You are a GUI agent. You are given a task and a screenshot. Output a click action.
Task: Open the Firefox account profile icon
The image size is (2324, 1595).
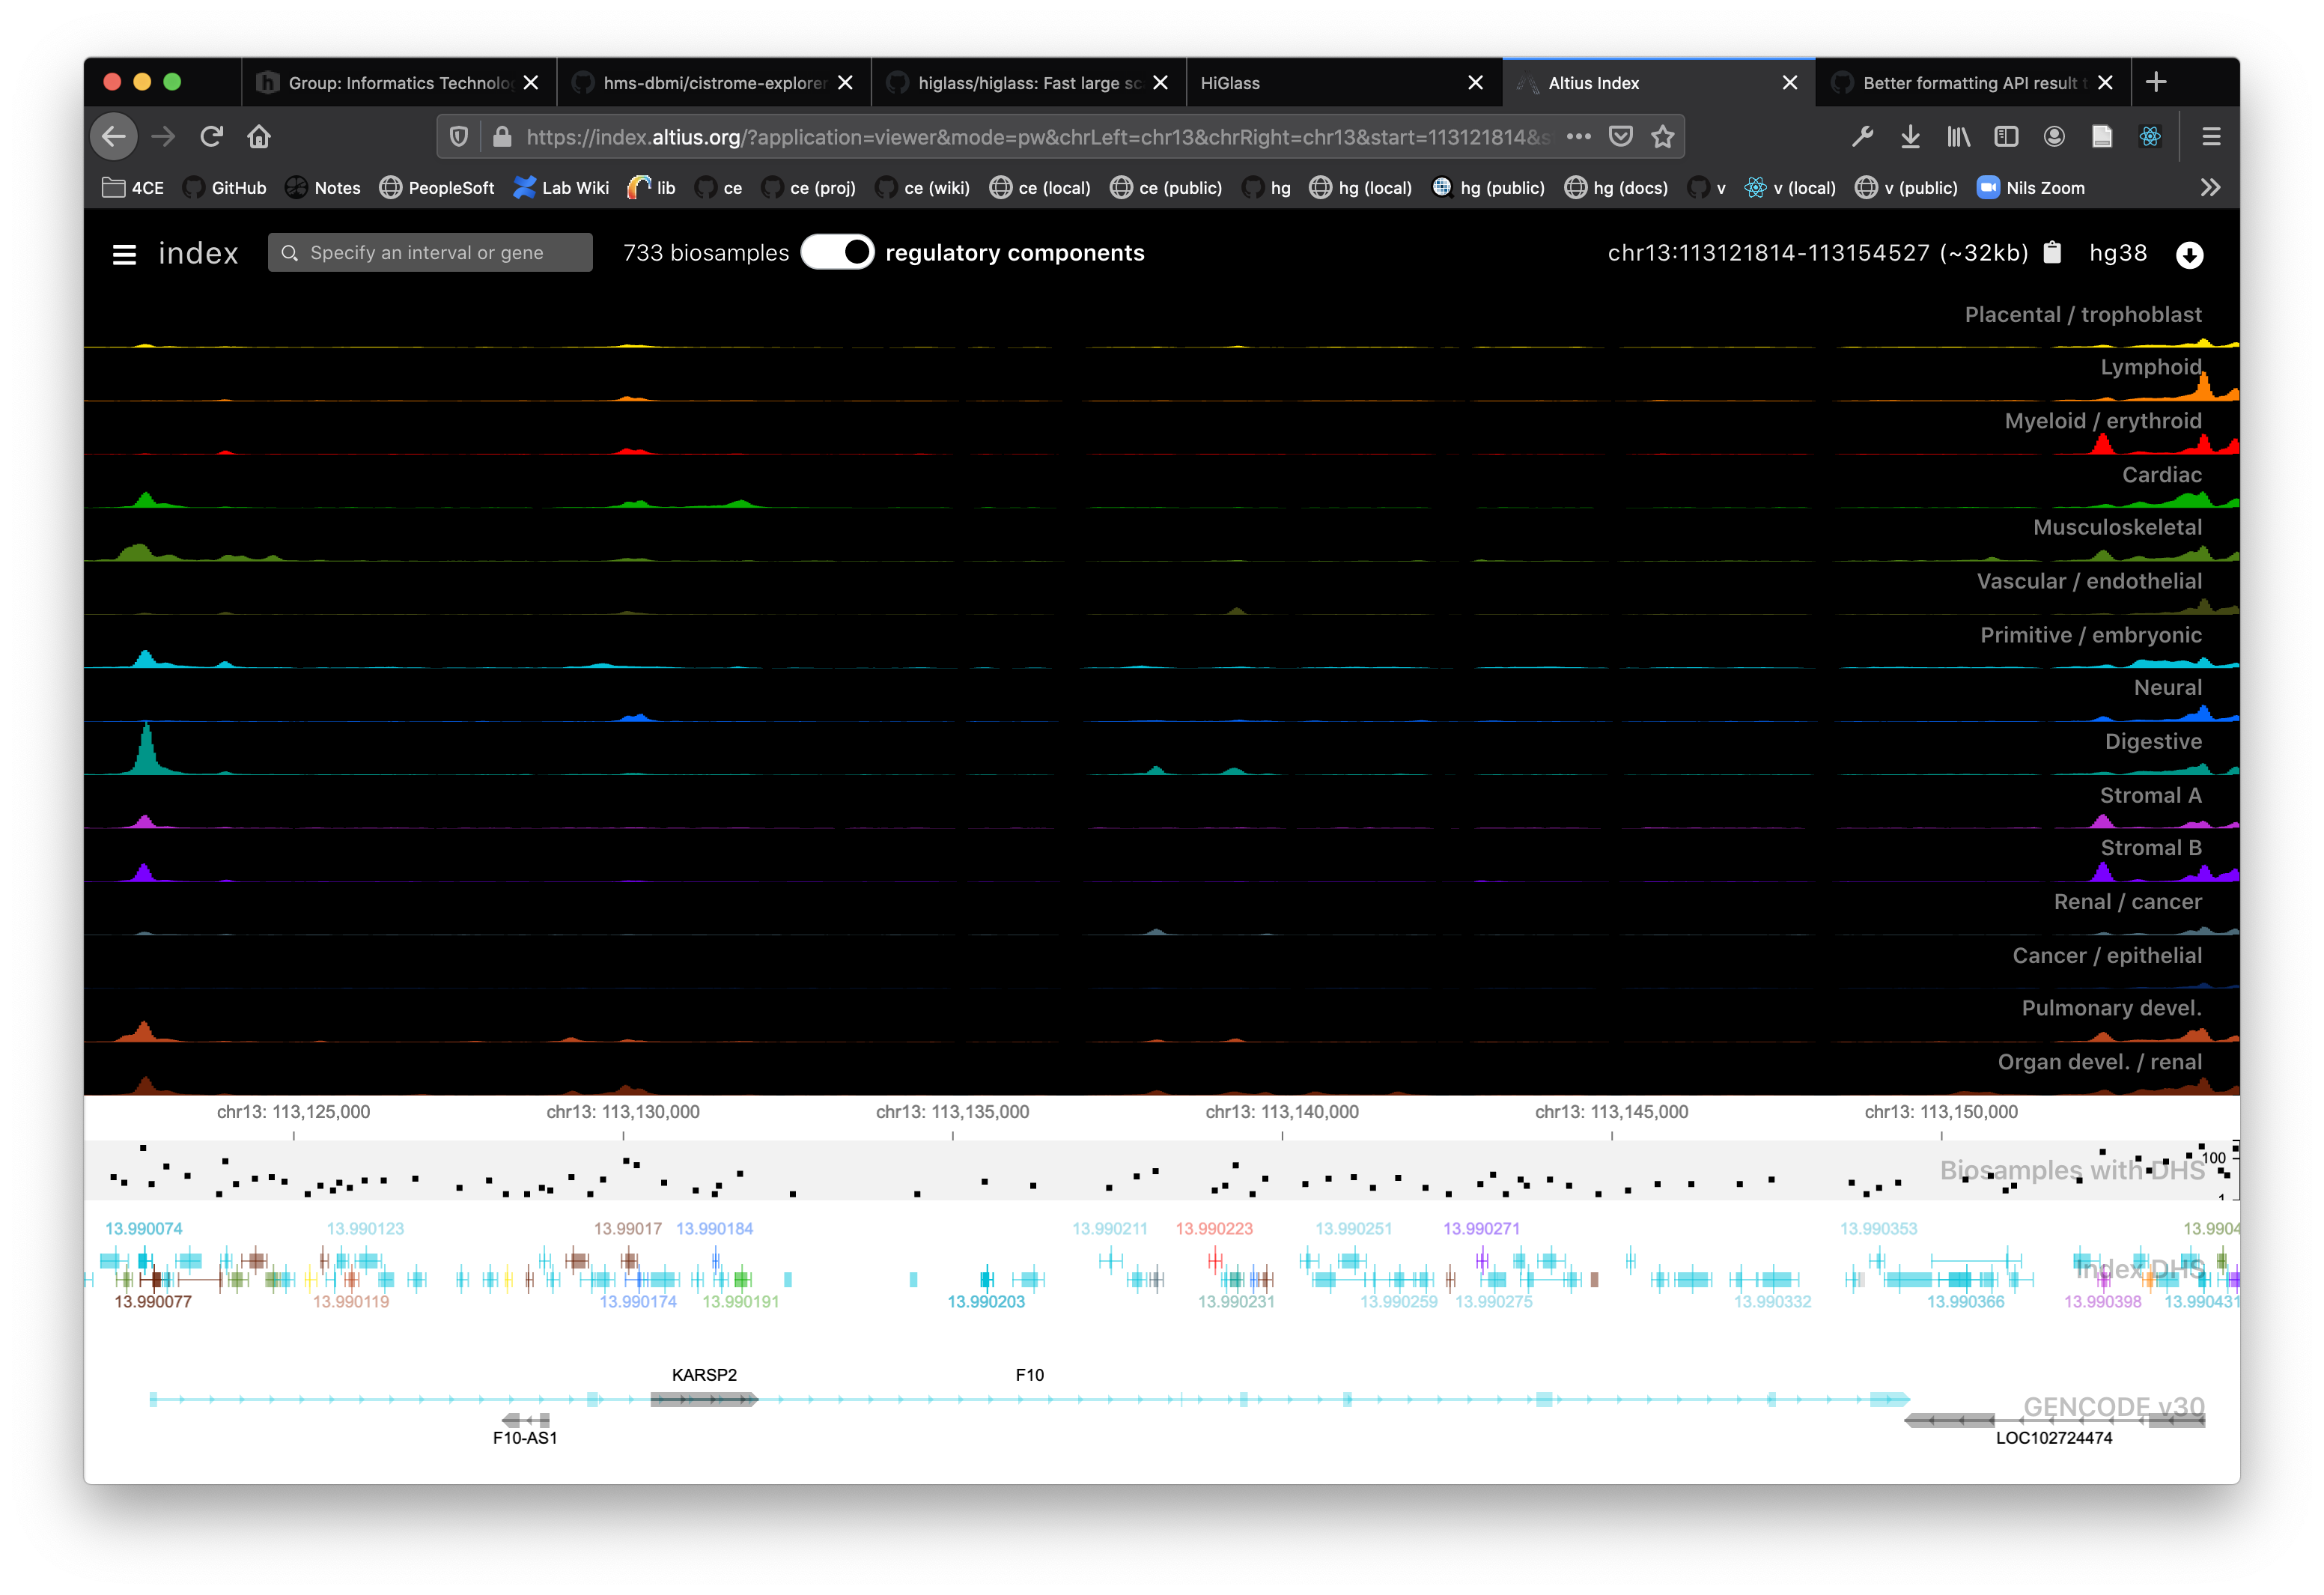[2054, 136]
